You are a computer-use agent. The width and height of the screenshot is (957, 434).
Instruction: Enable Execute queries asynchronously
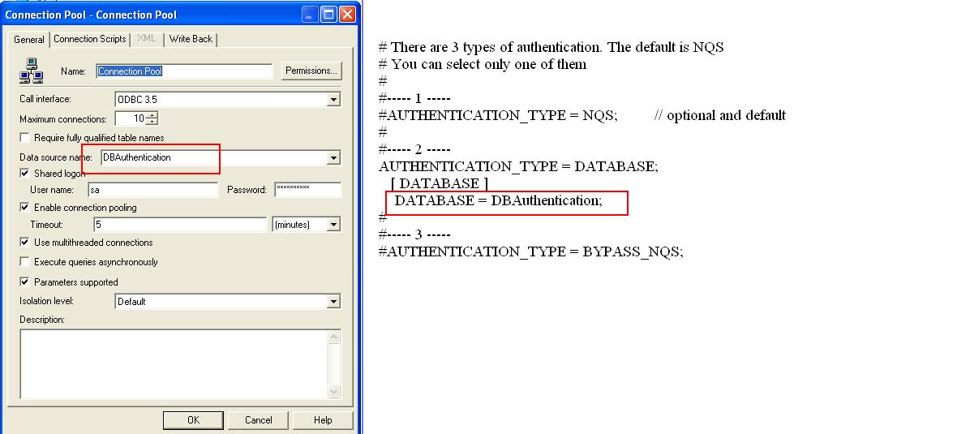[x=25, y=262]
